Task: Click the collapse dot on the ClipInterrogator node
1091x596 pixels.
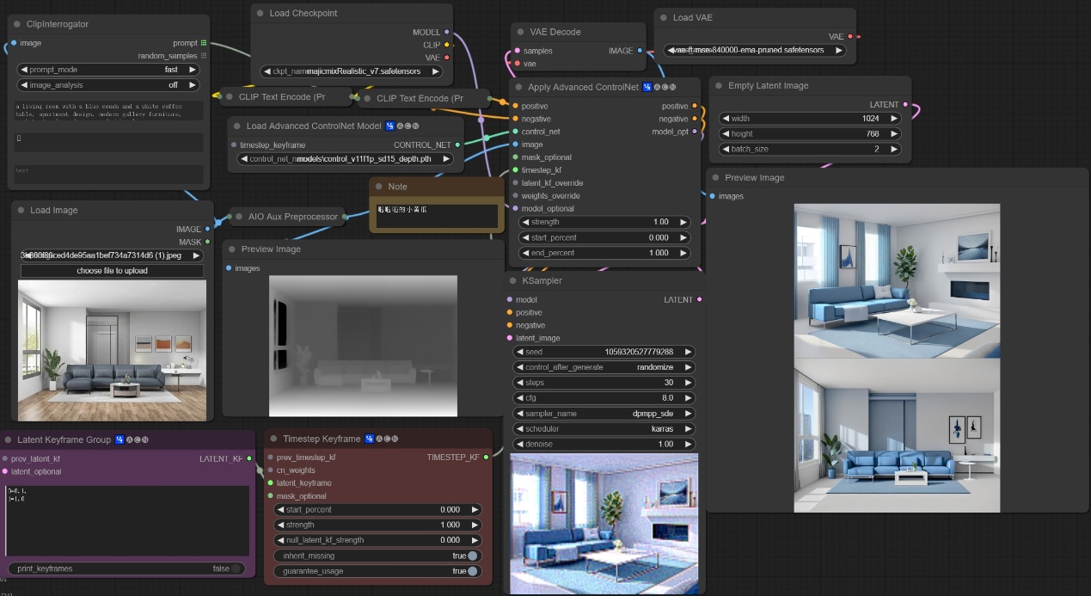Action: [x=16, y=24]
